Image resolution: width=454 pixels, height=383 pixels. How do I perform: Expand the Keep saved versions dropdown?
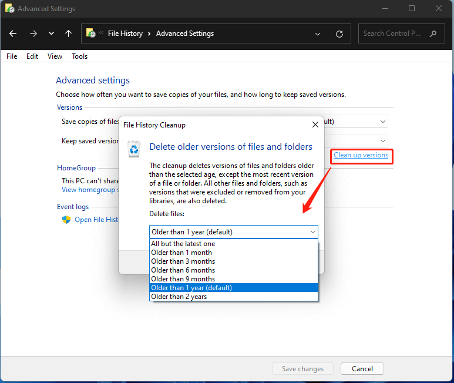tap(382, 141)
